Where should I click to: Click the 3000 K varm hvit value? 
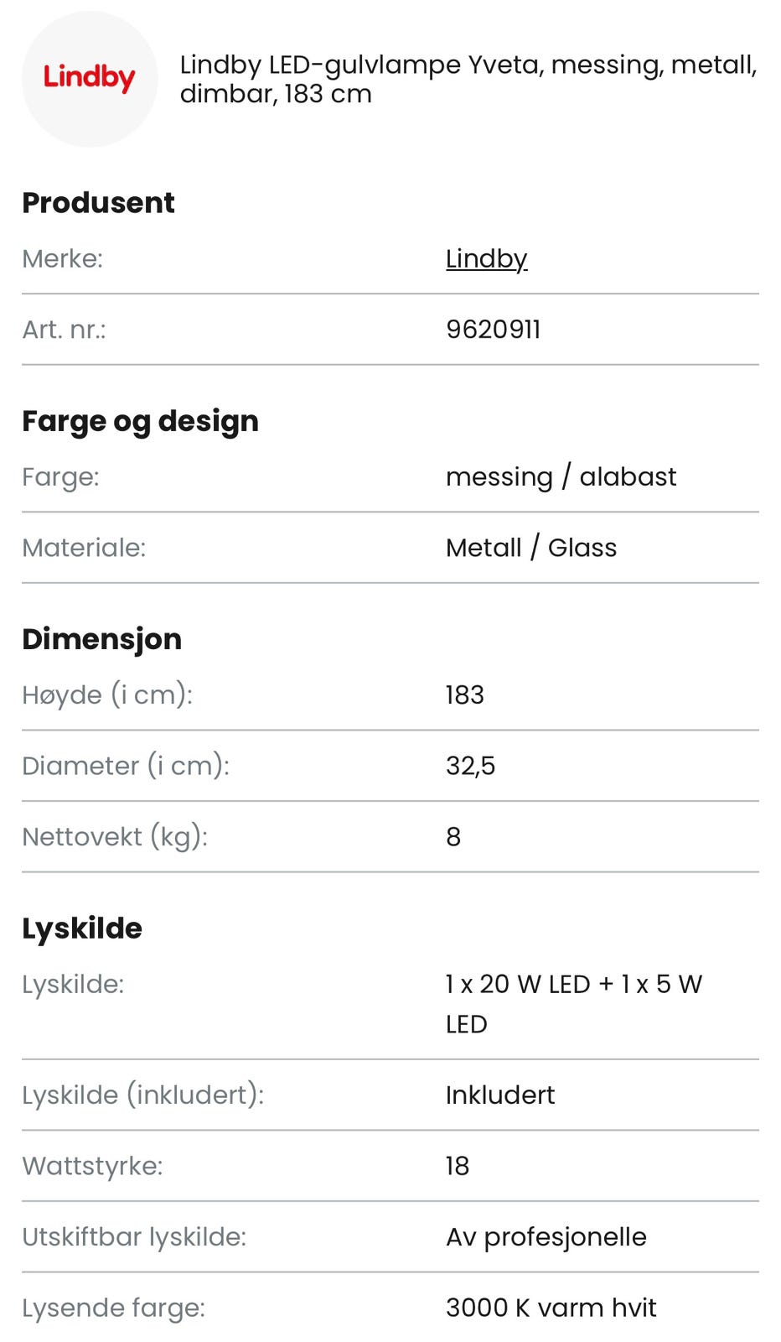pos(551,1308)
